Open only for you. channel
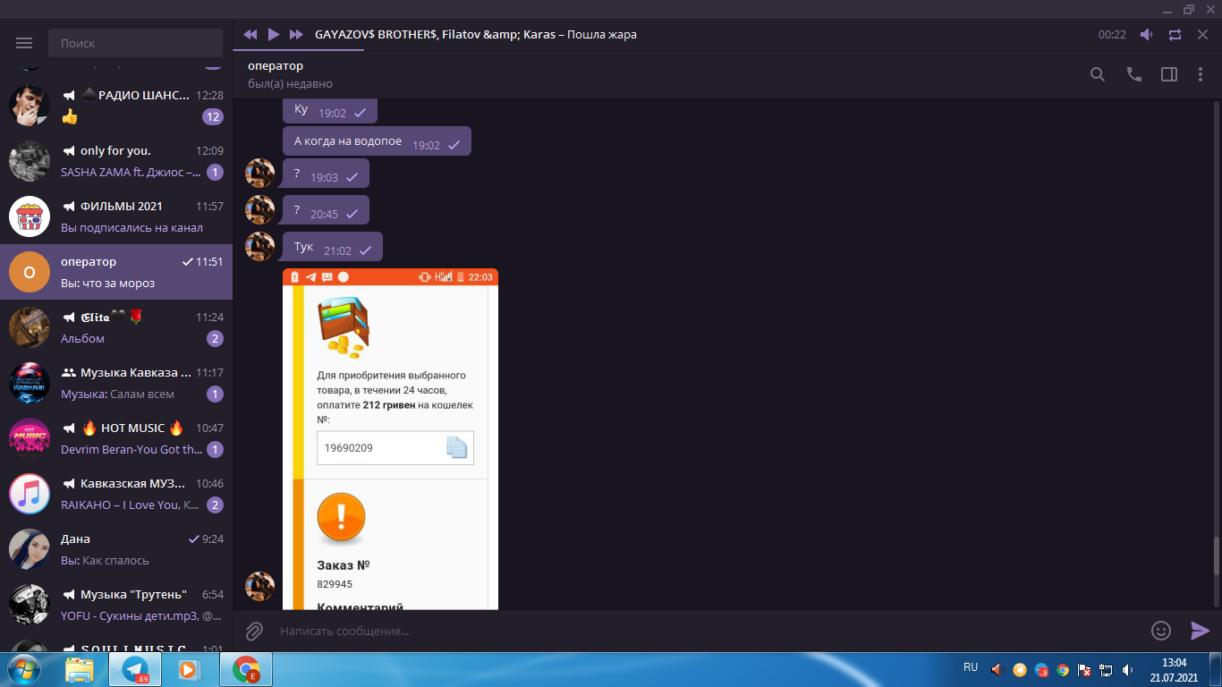 pyautogui.click(x=116, y=161)
